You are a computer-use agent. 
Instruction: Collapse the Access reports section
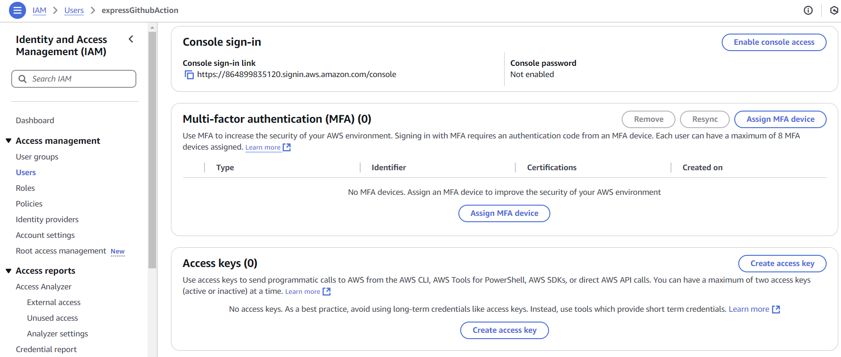(x=9, y=271)
